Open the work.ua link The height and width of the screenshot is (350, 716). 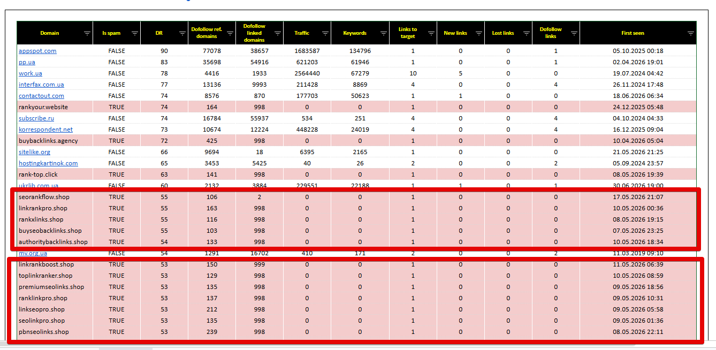click(x=30, y=73)
